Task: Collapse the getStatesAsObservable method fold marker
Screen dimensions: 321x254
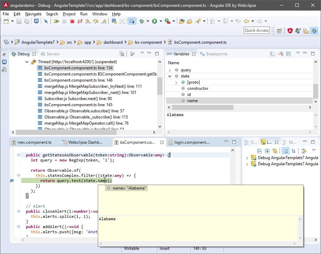Action: pos(18,155)
